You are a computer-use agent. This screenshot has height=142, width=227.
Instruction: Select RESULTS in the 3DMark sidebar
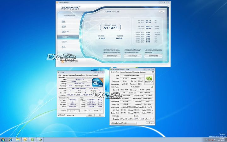(68, 37)
